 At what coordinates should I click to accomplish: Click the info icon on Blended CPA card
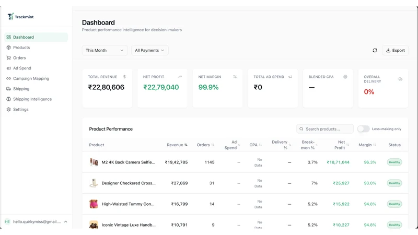pos(345,77)
